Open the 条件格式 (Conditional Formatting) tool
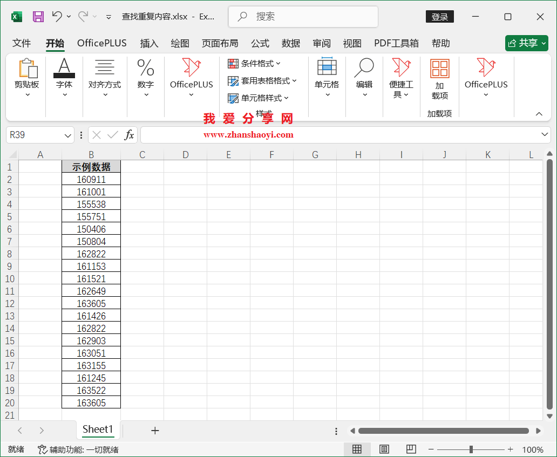Viewport: 557px width, 457px height. 254,63
